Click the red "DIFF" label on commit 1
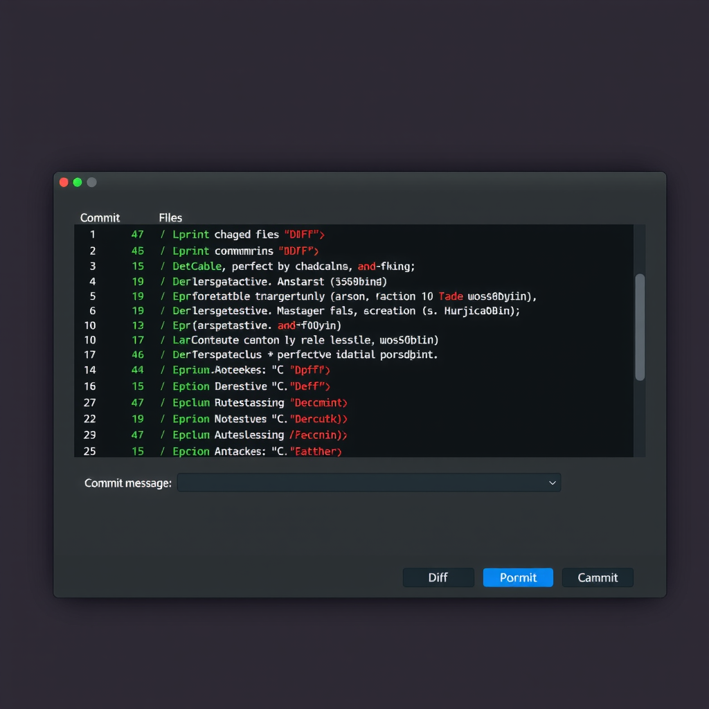The height and width of the screenshot is (709, 709). tap(303, 234)
